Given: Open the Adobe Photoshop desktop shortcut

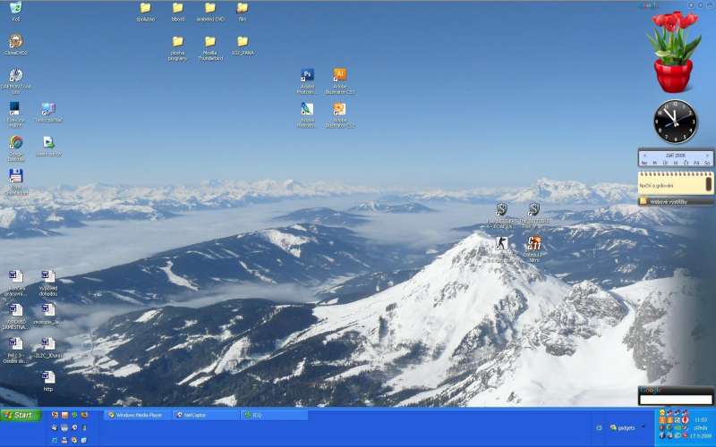Looking at the screenshot, I should pyautogui.click(x=307, y=76).
